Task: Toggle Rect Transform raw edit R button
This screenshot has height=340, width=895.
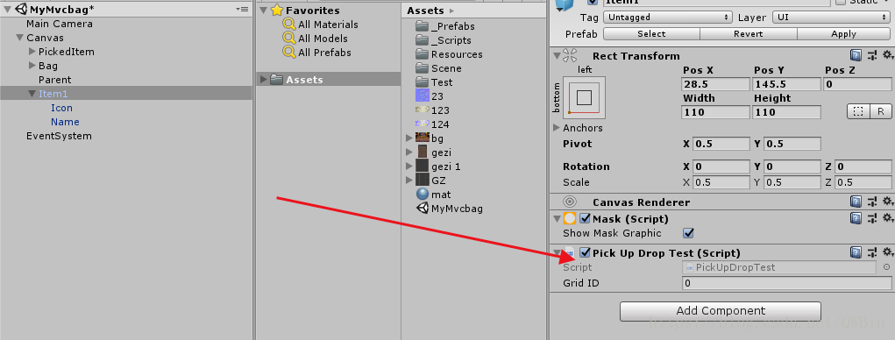Action: 881,112
